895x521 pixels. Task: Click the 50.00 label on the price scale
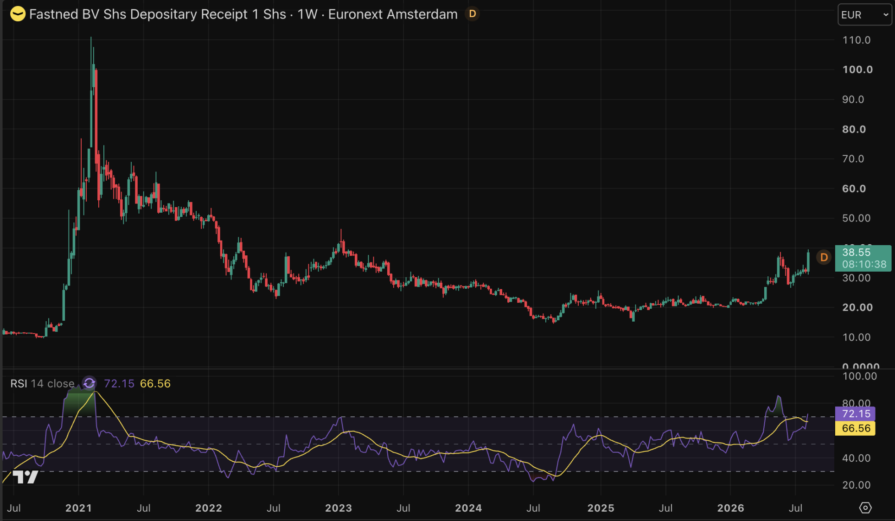(857, 218)
